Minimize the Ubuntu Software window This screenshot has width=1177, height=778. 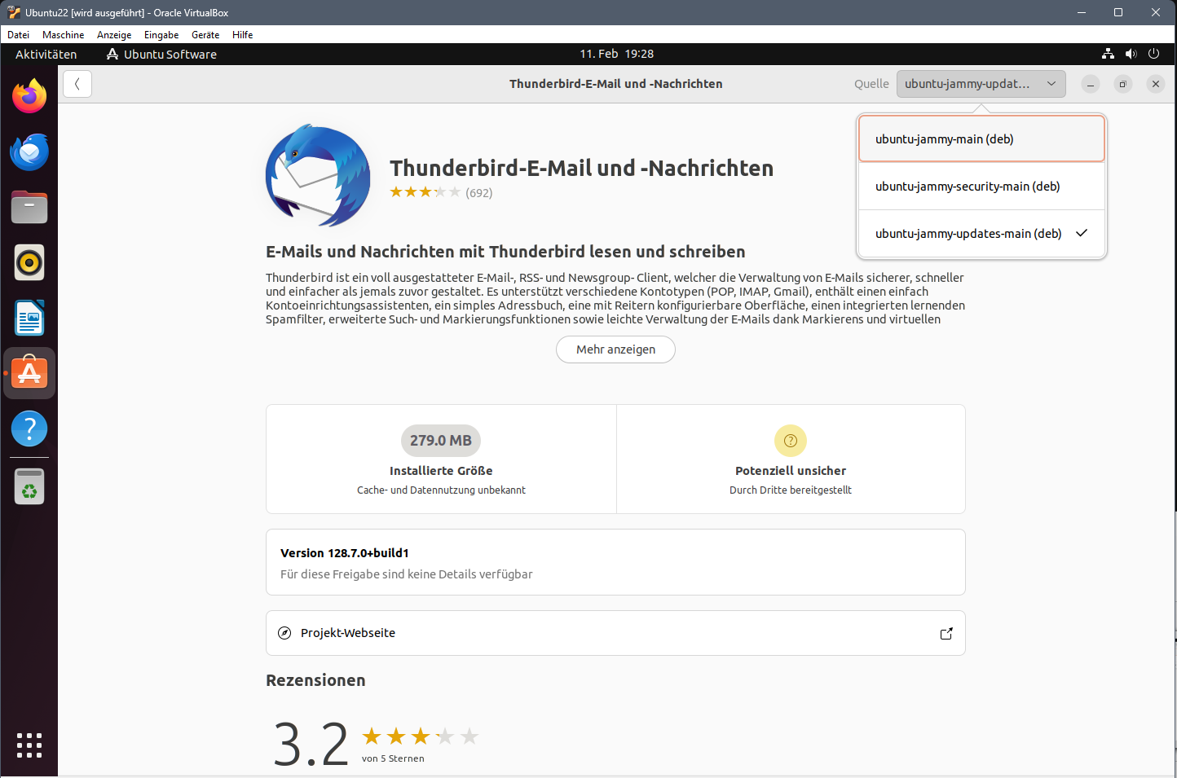1091,84
